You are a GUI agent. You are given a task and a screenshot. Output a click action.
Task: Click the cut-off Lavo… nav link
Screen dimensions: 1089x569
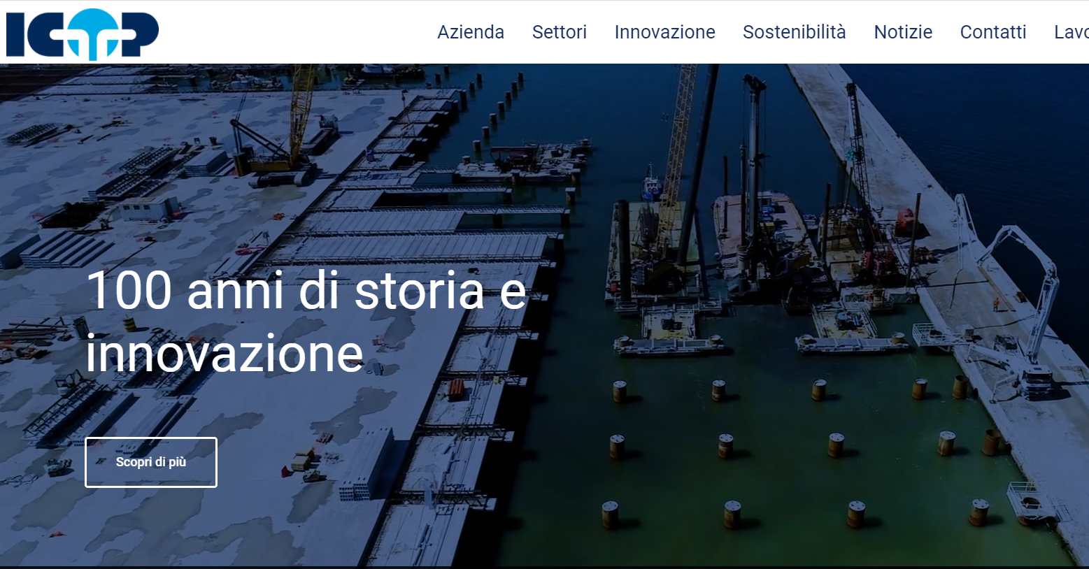[x=1072, y=32]
